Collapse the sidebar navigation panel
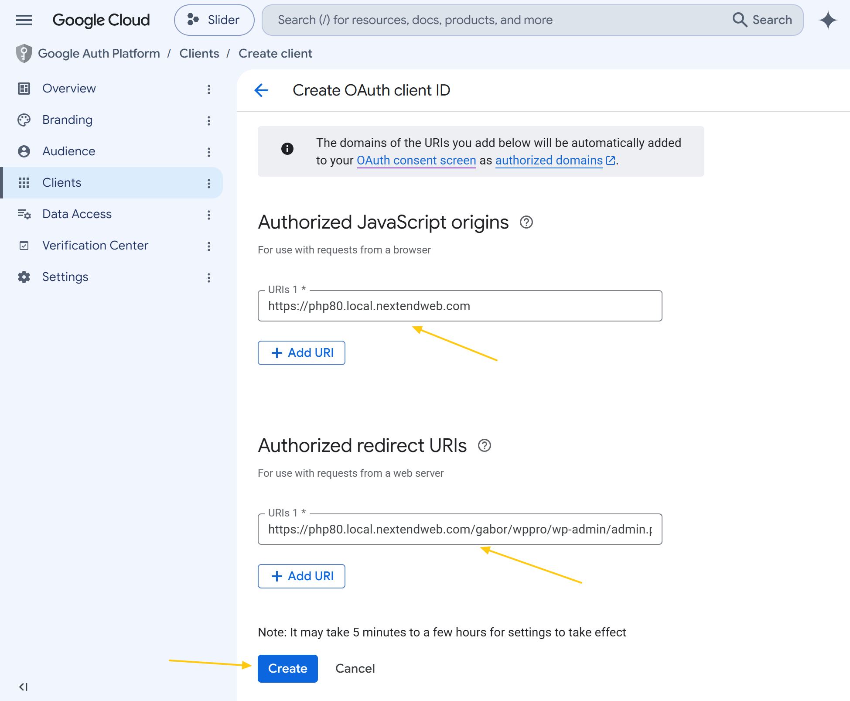 24,687
